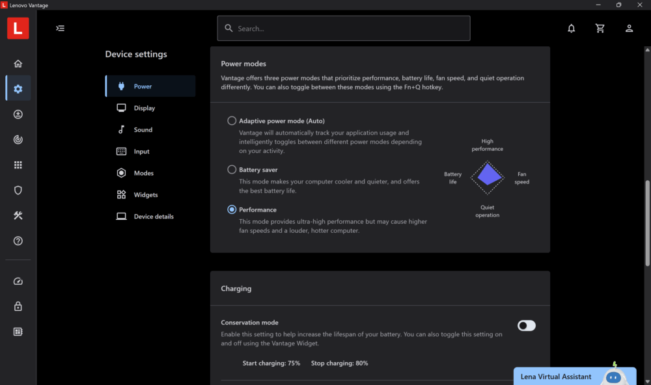Image resolution: width=651 pixels, height=385 pixels.
Task: Open the apps grid icon in sidebar
Action: tap(18, 165)
